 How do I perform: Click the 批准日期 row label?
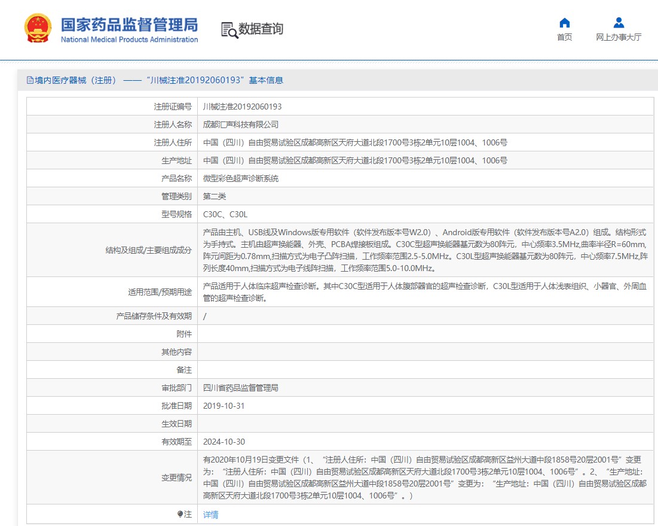177,406
